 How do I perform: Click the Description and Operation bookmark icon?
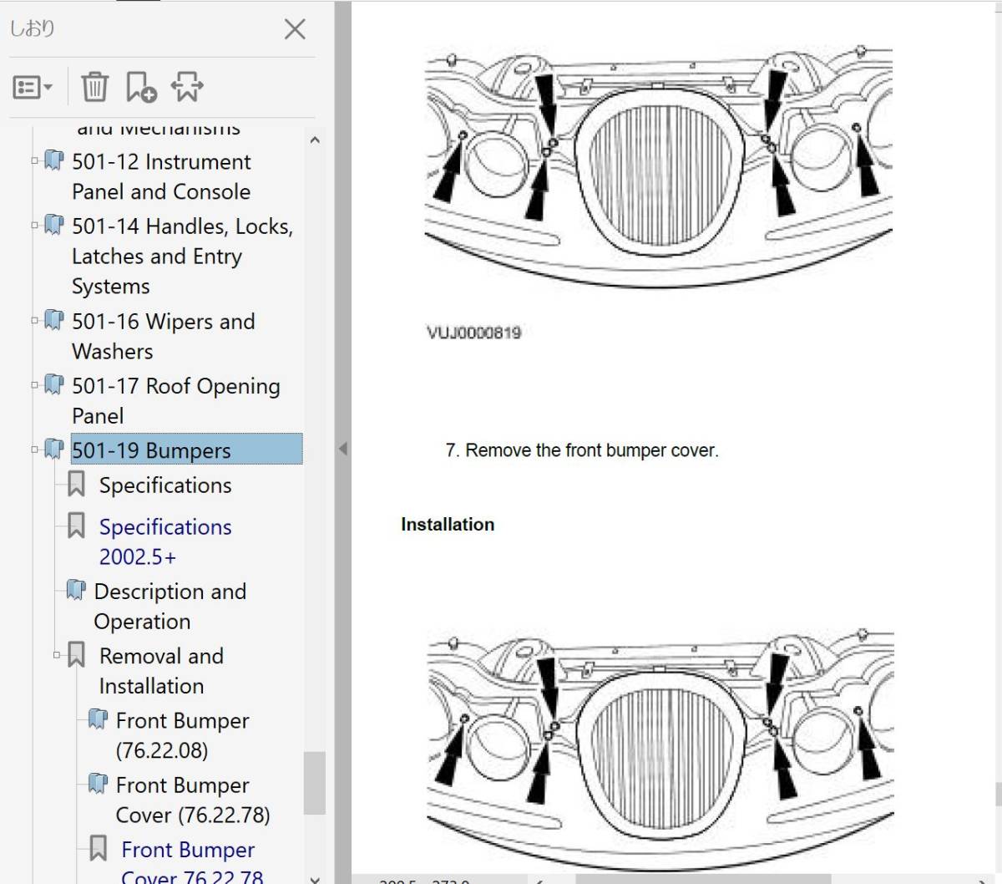click(76, 590)
